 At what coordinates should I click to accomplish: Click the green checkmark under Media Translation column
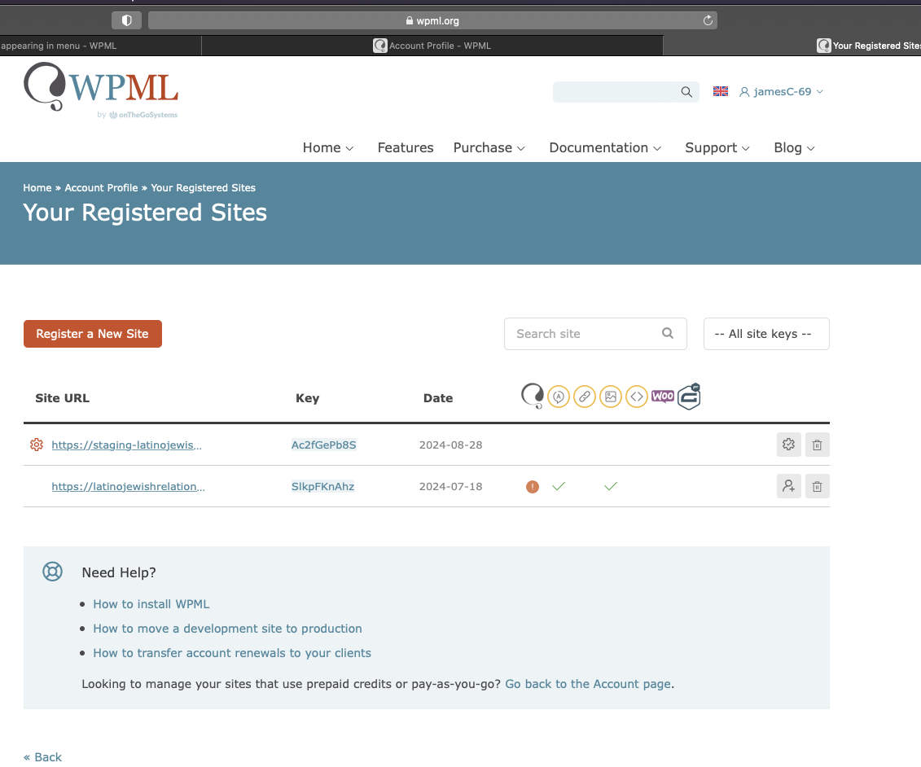611,486
